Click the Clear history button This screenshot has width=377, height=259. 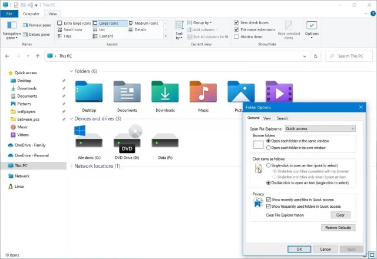(x=340, y=215)
